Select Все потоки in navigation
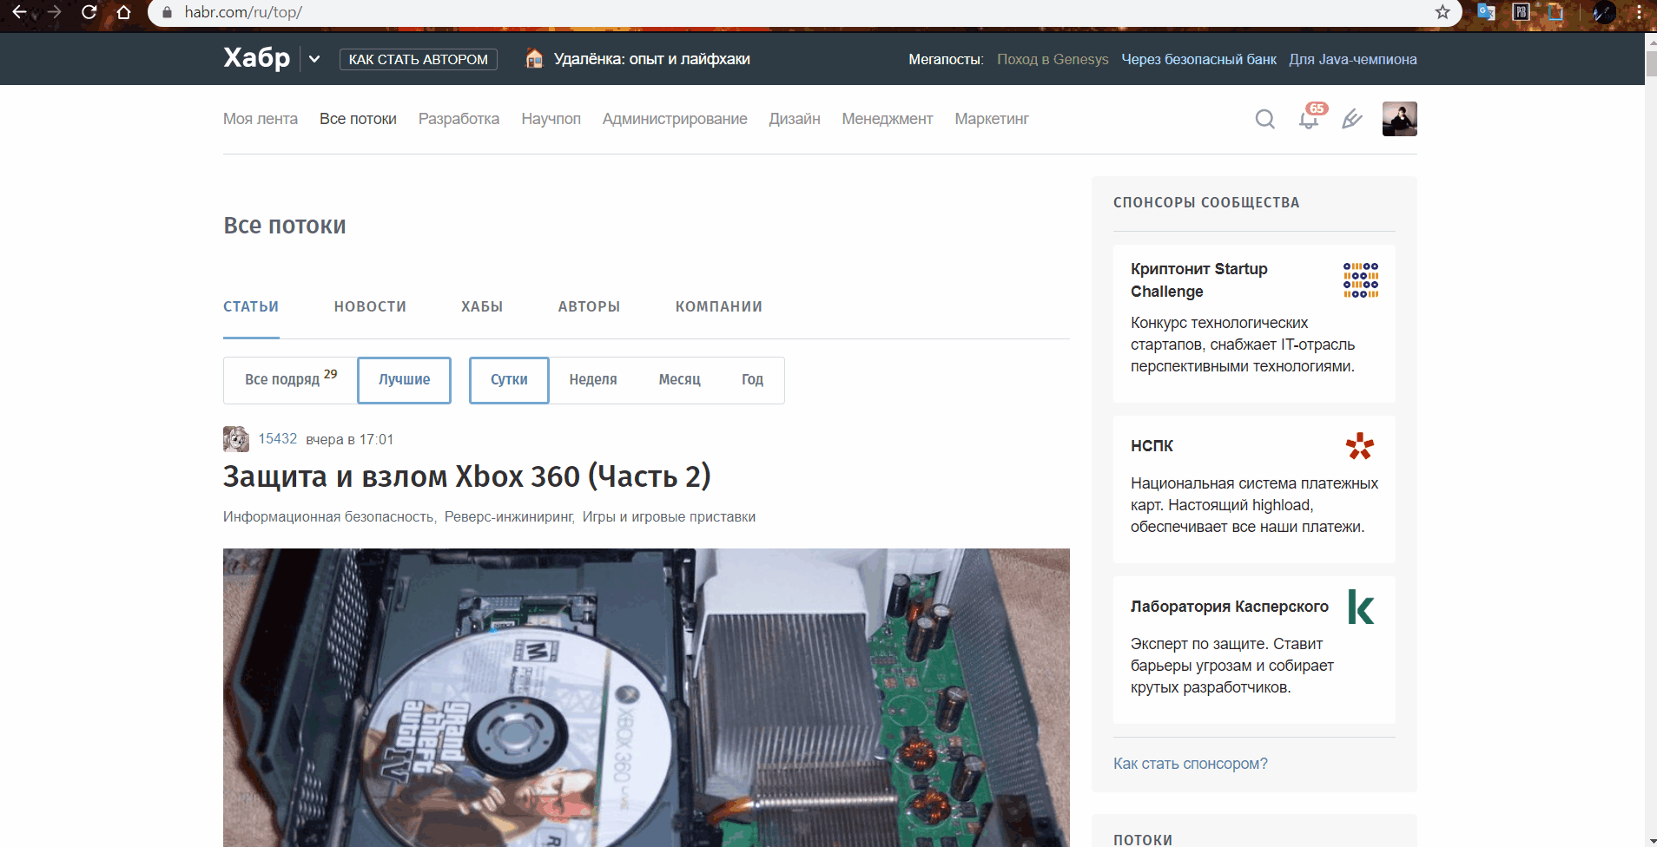The height and width of the screenshot is (847, 1657). pos(358,119)
